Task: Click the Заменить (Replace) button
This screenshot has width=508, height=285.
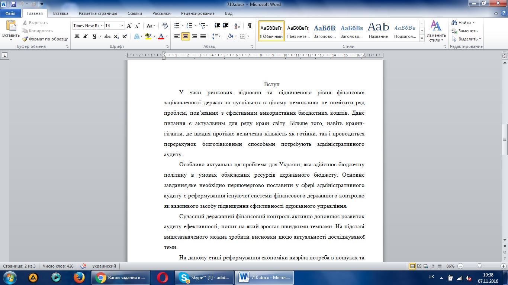Action: (x=464, y=31)
